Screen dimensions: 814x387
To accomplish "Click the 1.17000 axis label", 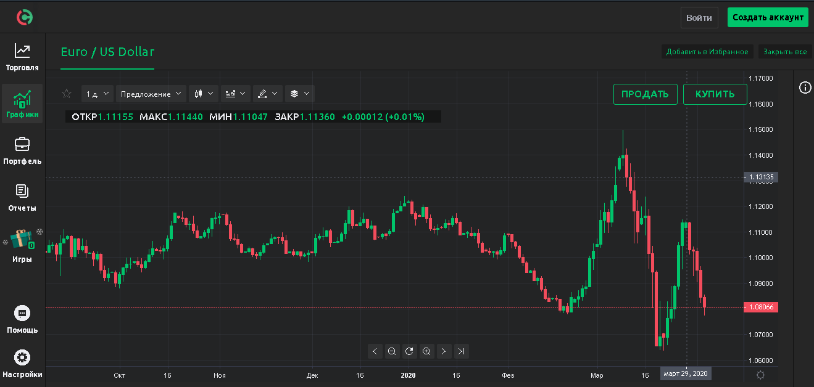I will 760,78.
